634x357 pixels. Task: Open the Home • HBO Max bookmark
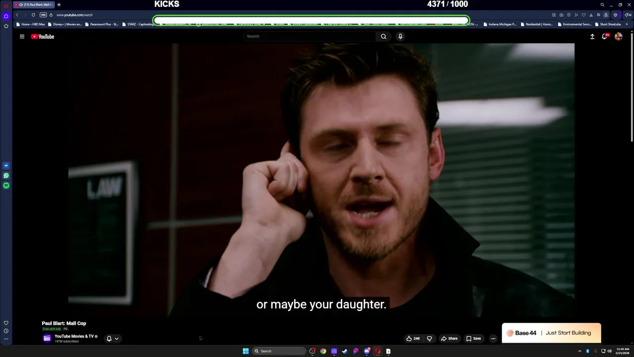(x=31, y=24)
